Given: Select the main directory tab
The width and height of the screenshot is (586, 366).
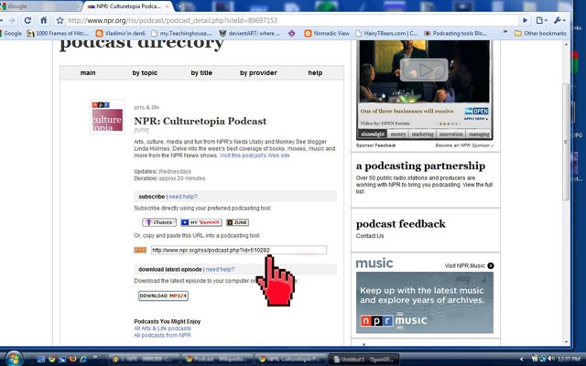Looking at the screenshot, I should point(88,73).
